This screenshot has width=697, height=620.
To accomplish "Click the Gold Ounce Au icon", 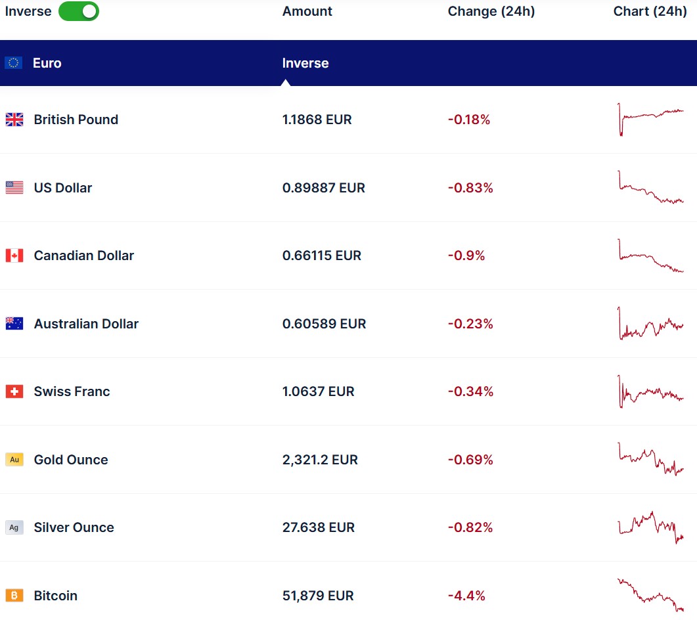I will click(14, 460).
